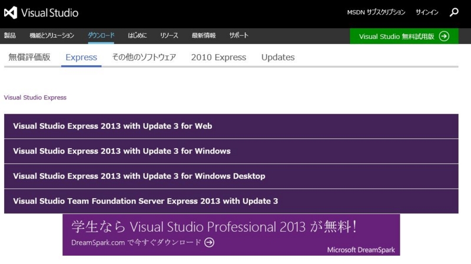Open MSDN サブスクリプション link
Viewport: 471px width, 264px height.
376,12
